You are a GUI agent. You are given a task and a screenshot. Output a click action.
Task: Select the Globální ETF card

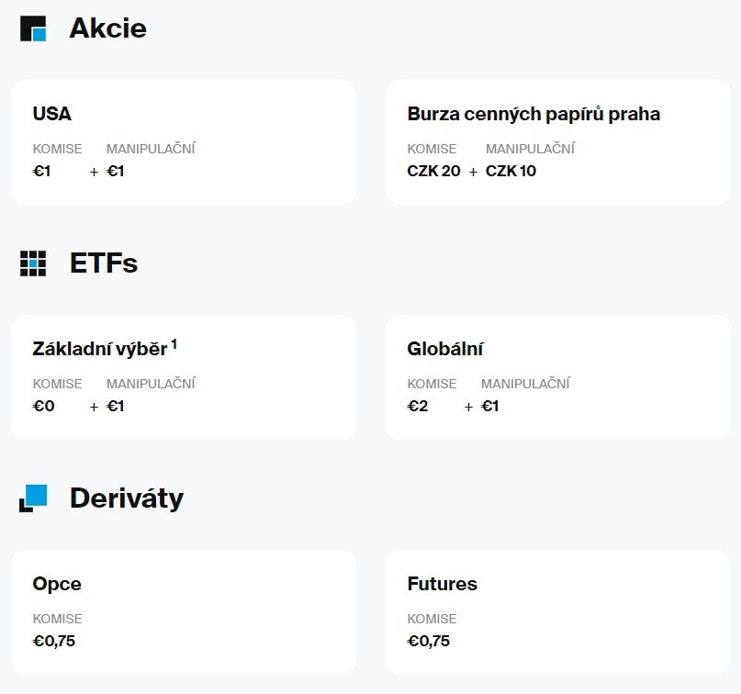pyautogui.click(x=558, y=377)
